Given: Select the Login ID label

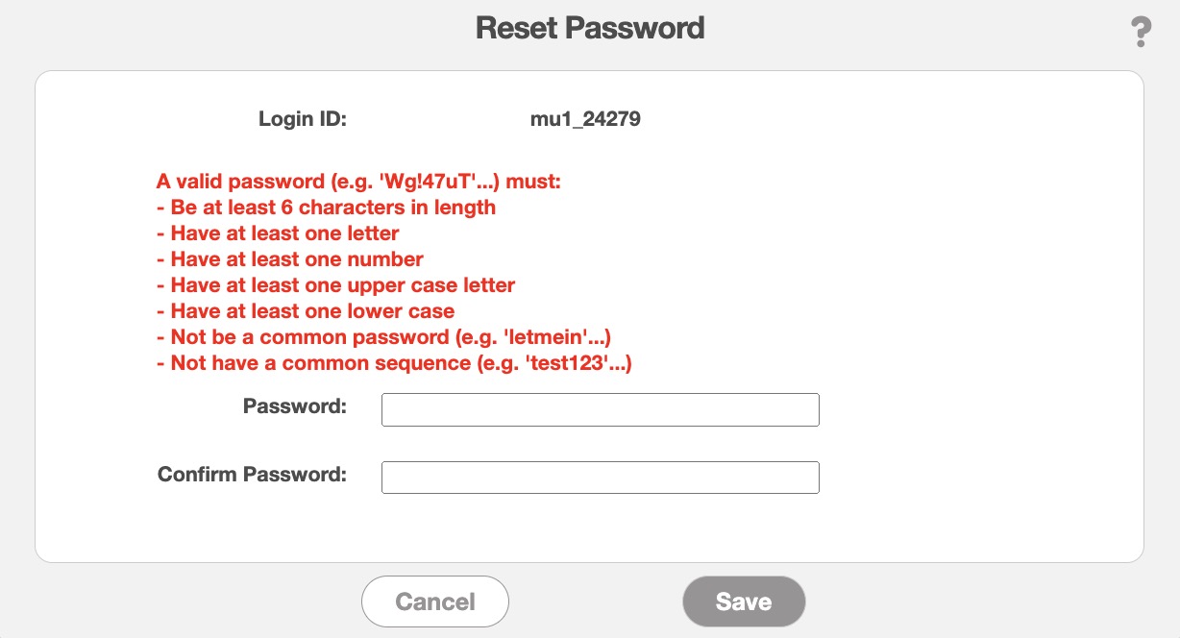Looking at the screenshot, I should point(302,120).
